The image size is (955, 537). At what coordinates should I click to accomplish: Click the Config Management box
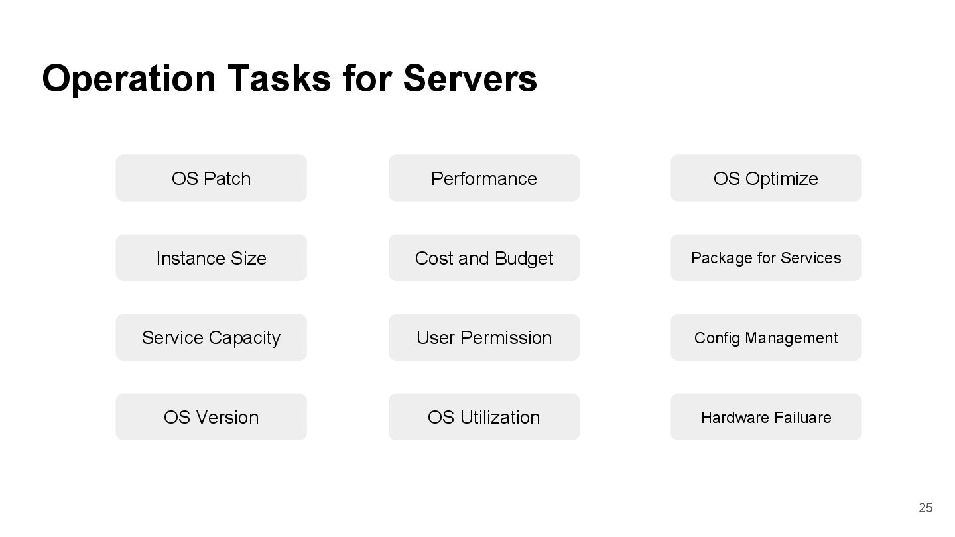[765, 337]
